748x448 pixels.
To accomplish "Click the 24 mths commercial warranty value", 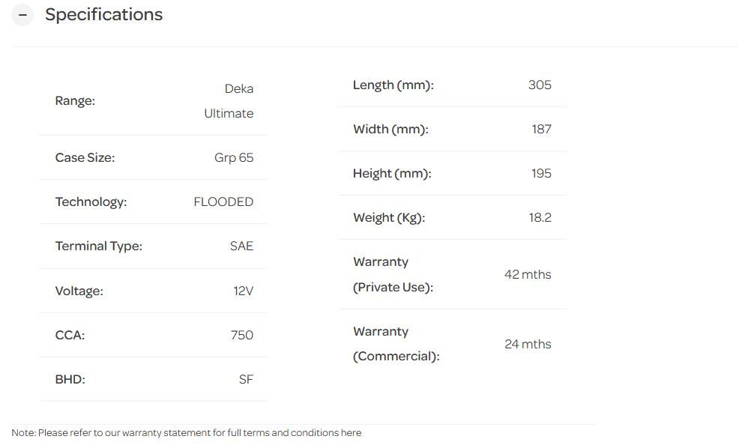I will coord(528,345).
